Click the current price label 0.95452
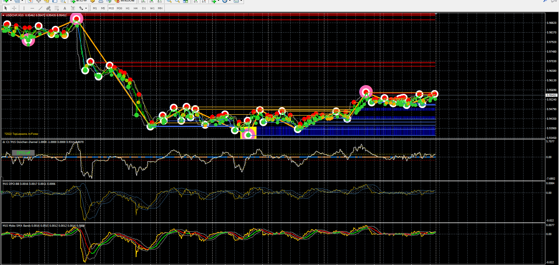The width and height of the screenshot is (559, 265). click(551, 95)
